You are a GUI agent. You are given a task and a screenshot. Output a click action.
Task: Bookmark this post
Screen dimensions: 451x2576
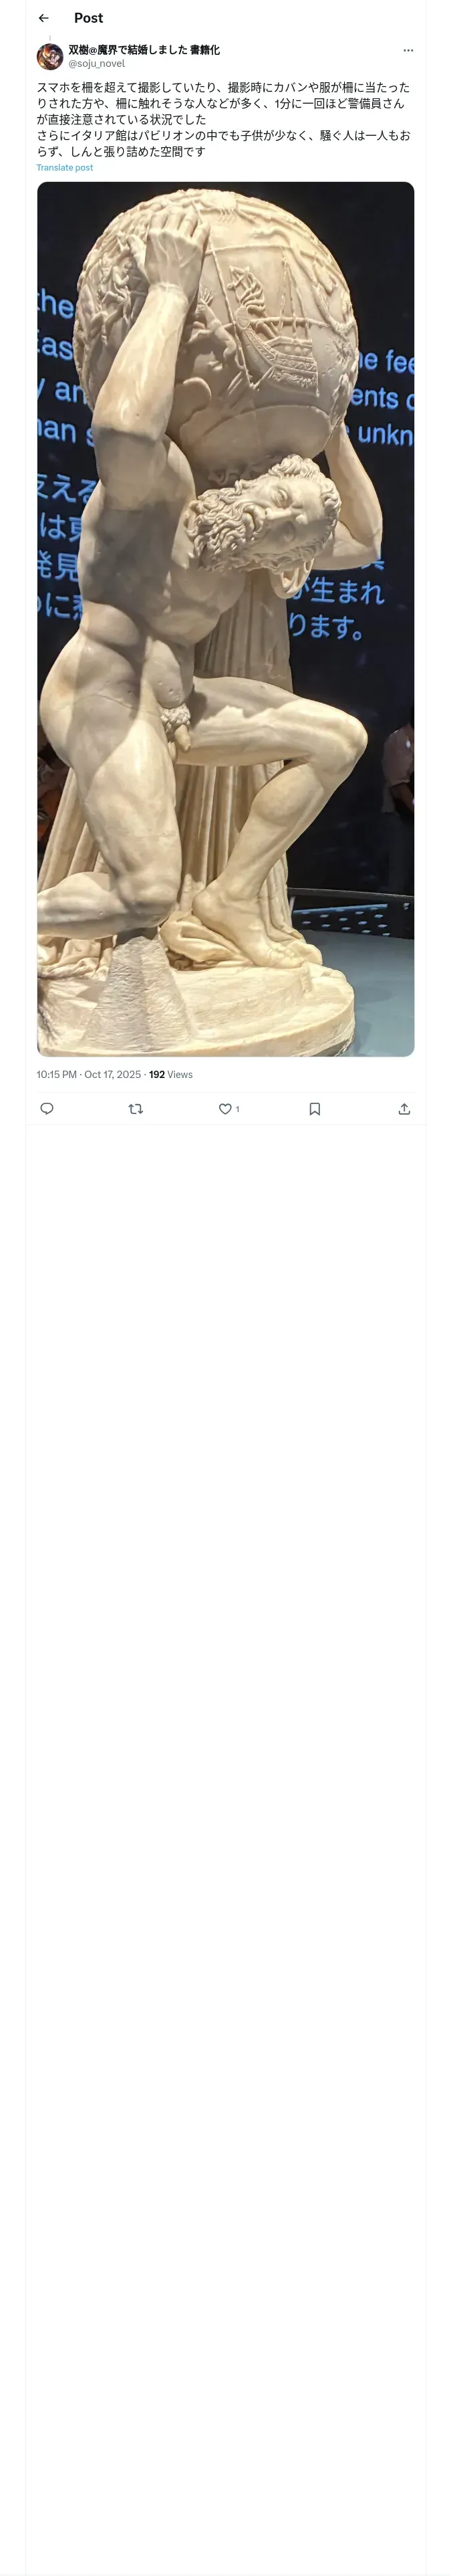point(314,1108)
